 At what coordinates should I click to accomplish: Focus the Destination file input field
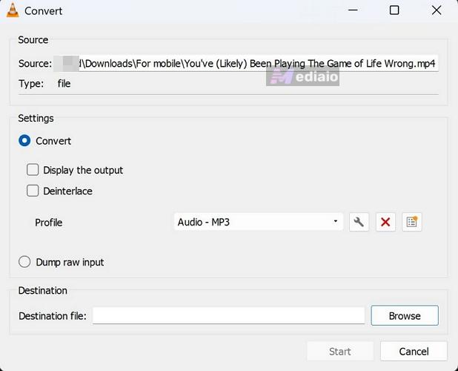click(x=229, y=315)
